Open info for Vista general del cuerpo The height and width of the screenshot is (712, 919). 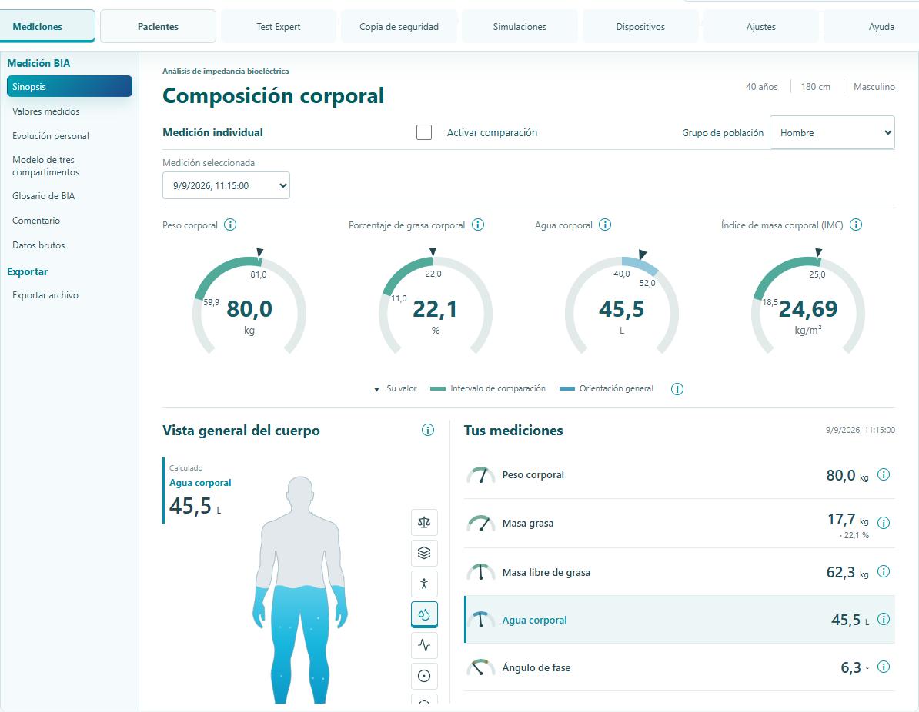pyautogui.click(x=428, y=431)
